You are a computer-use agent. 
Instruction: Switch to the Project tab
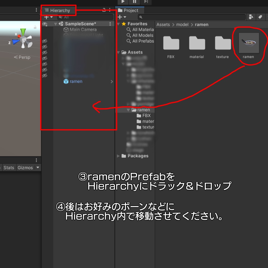pyautogui.click(x=130, y=10)
